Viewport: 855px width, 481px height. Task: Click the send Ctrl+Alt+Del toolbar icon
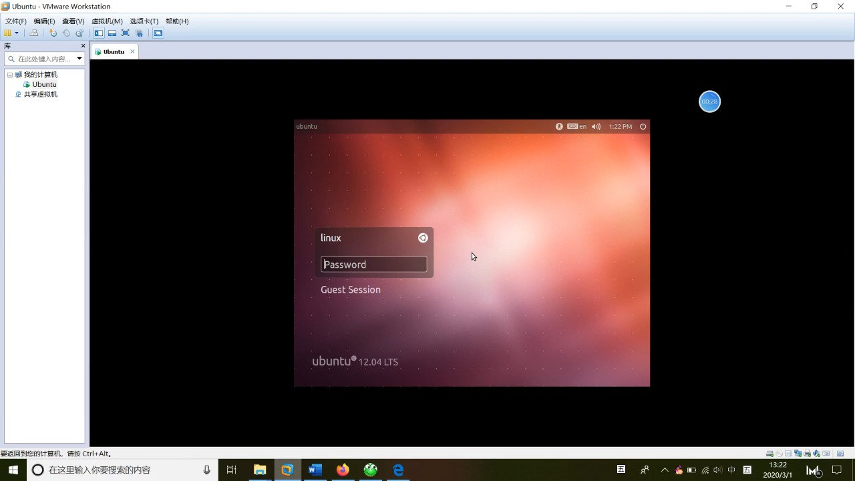pos(33,33)
